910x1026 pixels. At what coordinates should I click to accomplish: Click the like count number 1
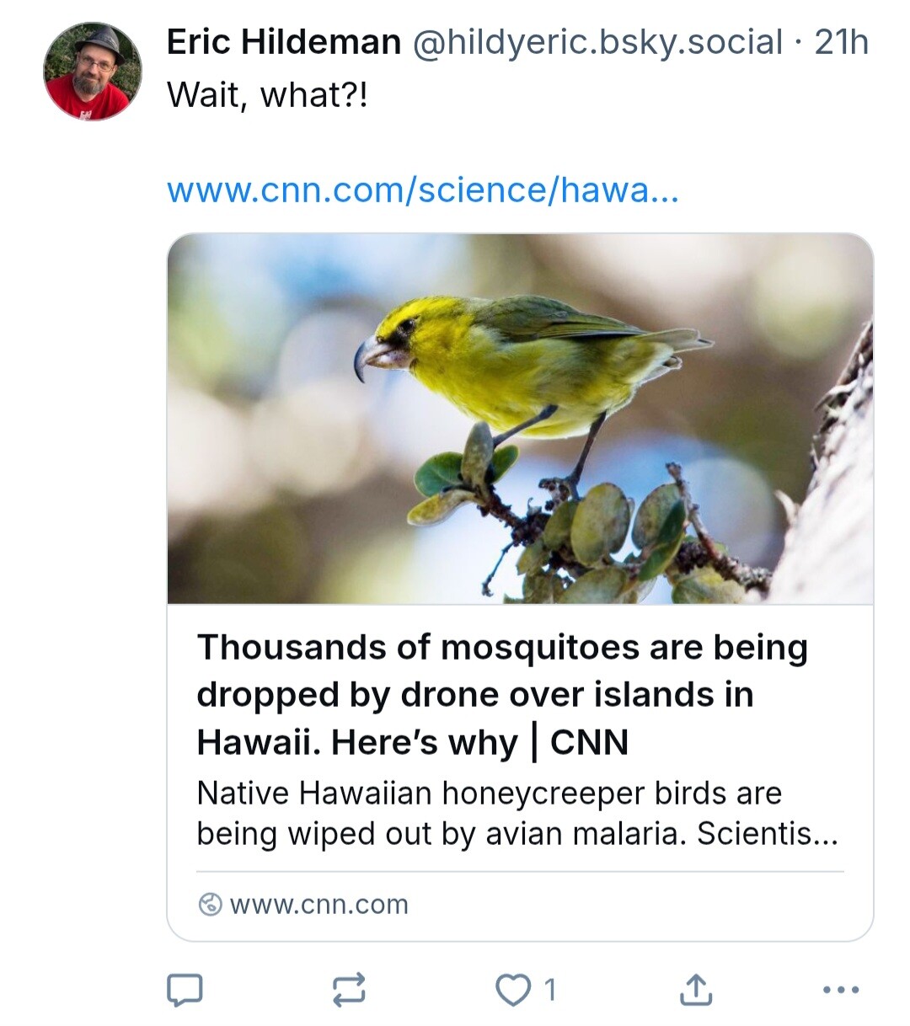pos(550,990)
